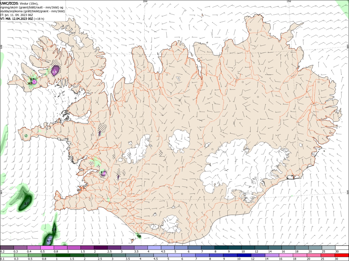Click the snow legend swatch between 0.2 and 0.3
The image size is (349, 261).
(x=7, y=248)
